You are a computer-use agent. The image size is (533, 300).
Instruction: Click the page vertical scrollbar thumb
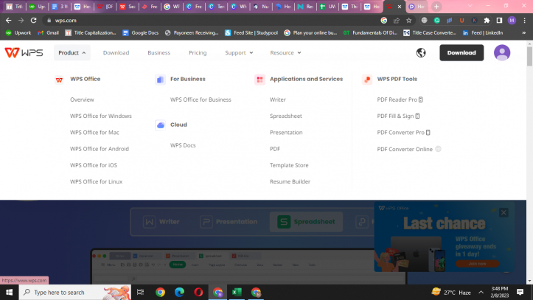point(529,57)
